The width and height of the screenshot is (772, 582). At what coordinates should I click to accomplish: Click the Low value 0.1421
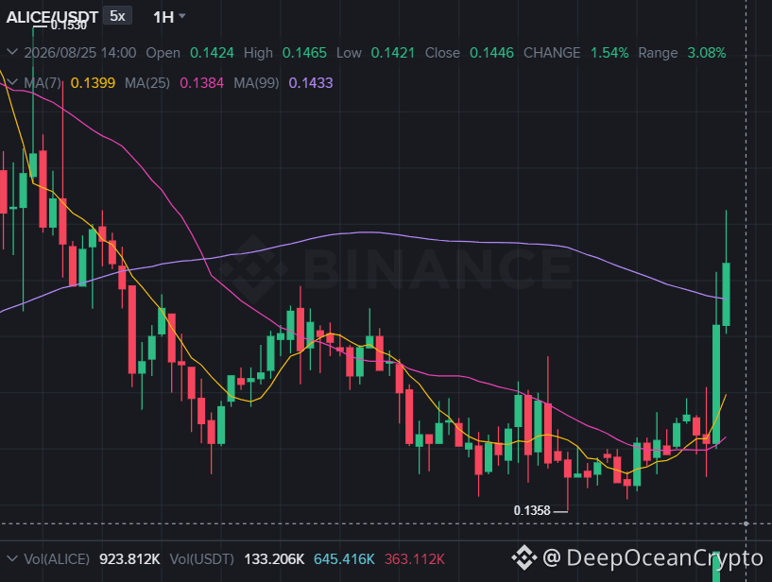tap(392, 53)
